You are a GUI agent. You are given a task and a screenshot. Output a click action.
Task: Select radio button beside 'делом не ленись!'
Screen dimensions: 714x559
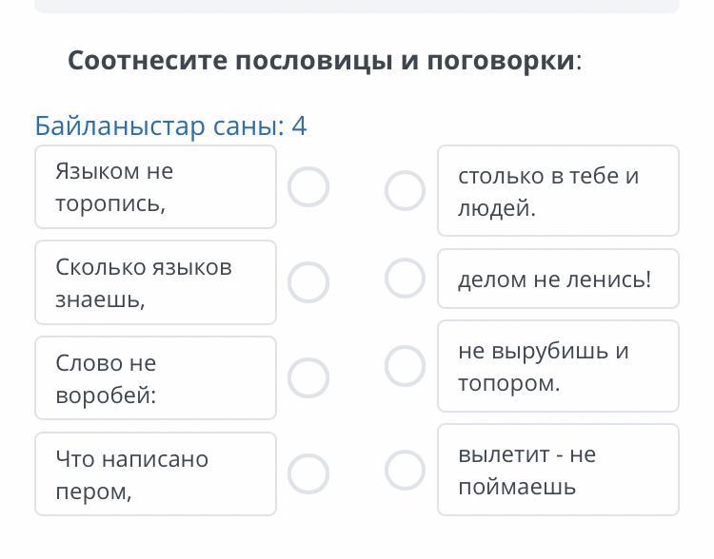tap(405, 279)
